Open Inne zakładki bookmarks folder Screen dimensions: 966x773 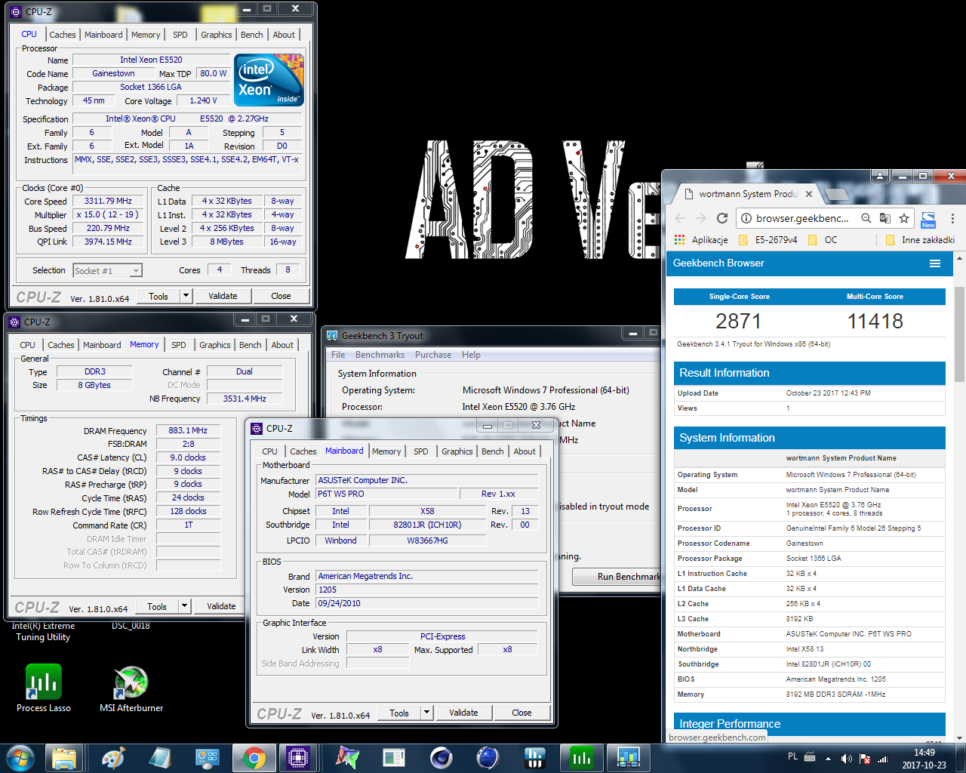tap(919, 240)
